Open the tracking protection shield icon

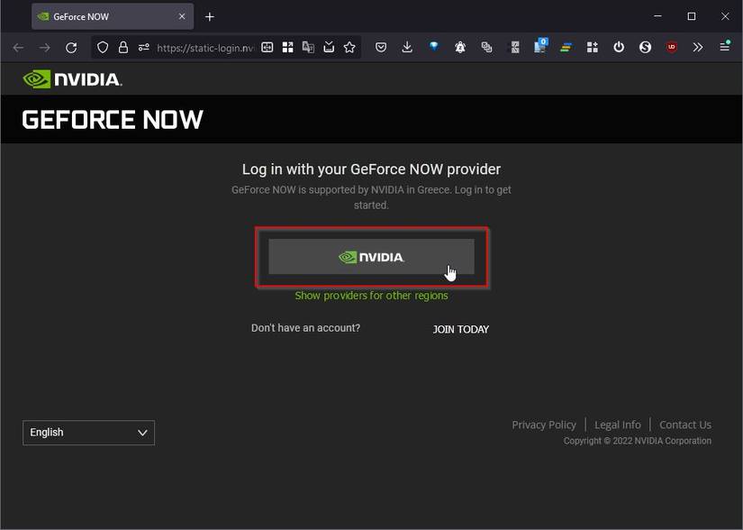pos(103,48)
